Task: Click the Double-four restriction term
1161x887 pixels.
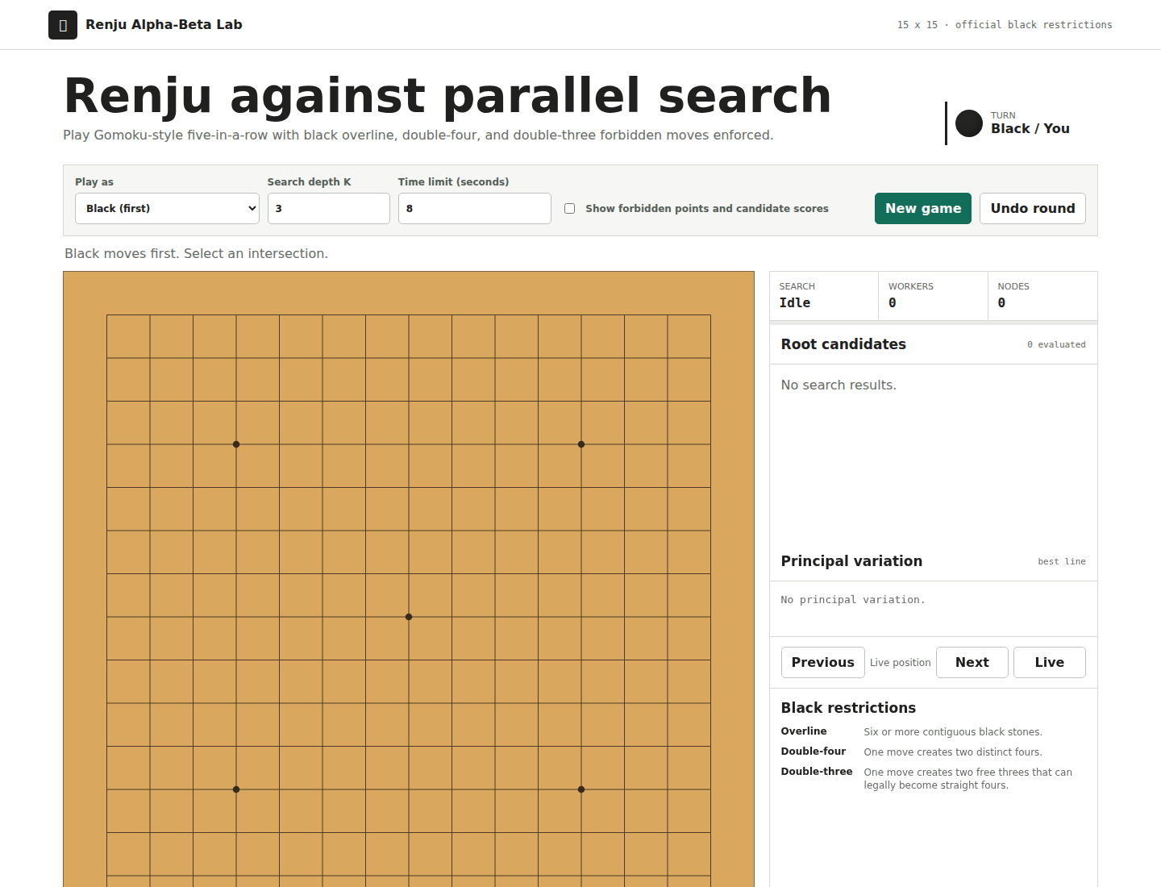Action: click(x=814, y=752)
